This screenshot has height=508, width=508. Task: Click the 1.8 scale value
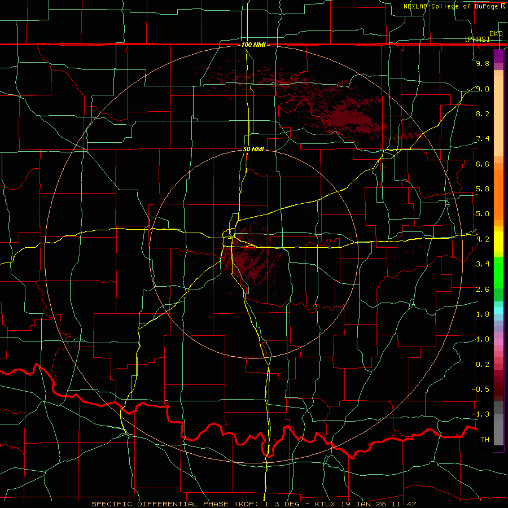[x=483, y=314]
